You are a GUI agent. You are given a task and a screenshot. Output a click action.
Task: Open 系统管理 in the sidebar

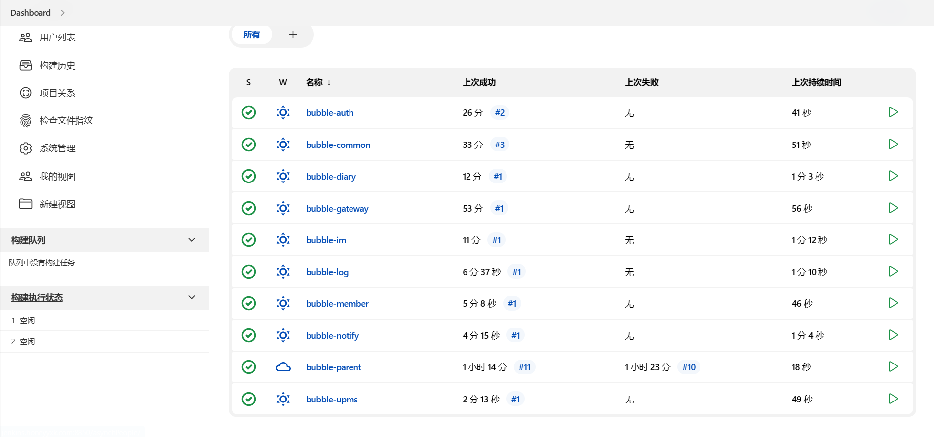point(57,148)
